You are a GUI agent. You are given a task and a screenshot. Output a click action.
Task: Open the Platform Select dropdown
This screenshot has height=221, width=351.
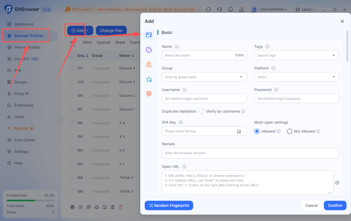click(297, 77)
